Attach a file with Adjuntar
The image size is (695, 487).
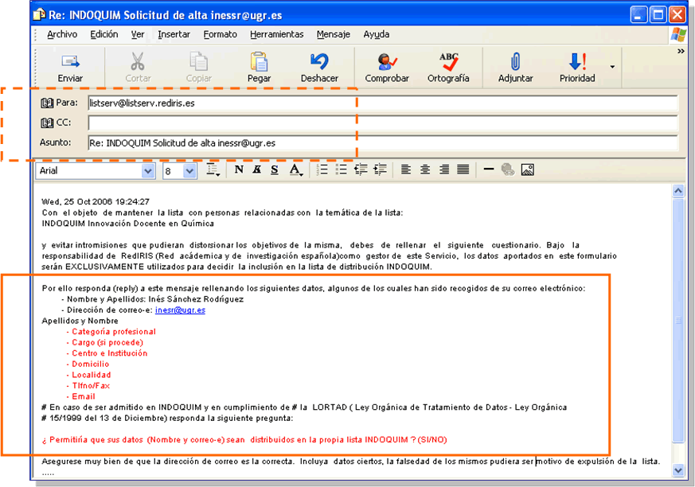pos(515,67)
